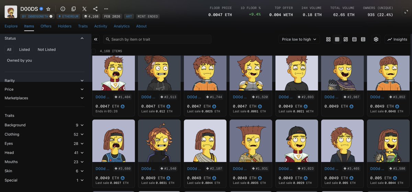The width and height of the screenshot is (412, 192).
Task: Filter status by All
Action: [9, 50]
